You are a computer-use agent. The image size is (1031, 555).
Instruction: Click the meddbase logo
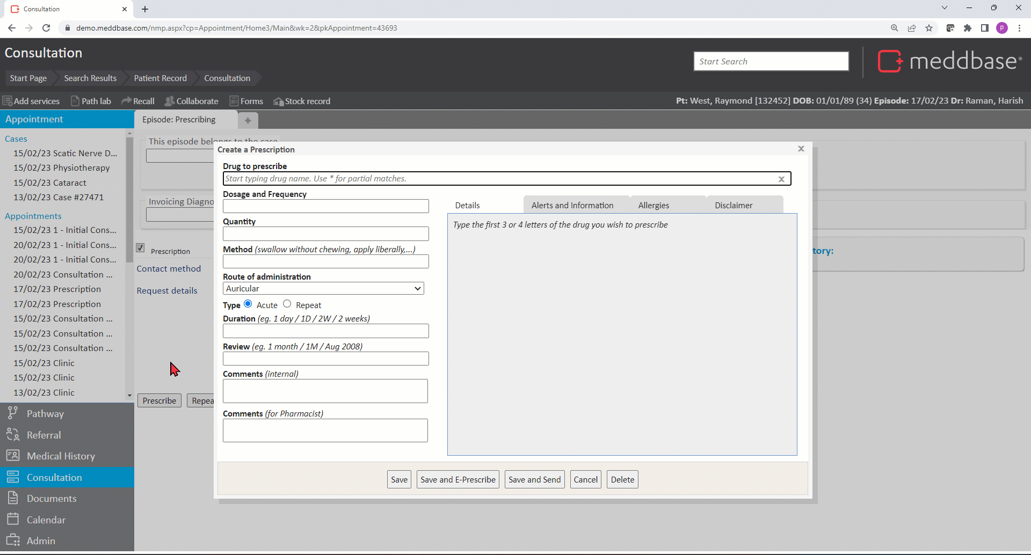[949, 61]
